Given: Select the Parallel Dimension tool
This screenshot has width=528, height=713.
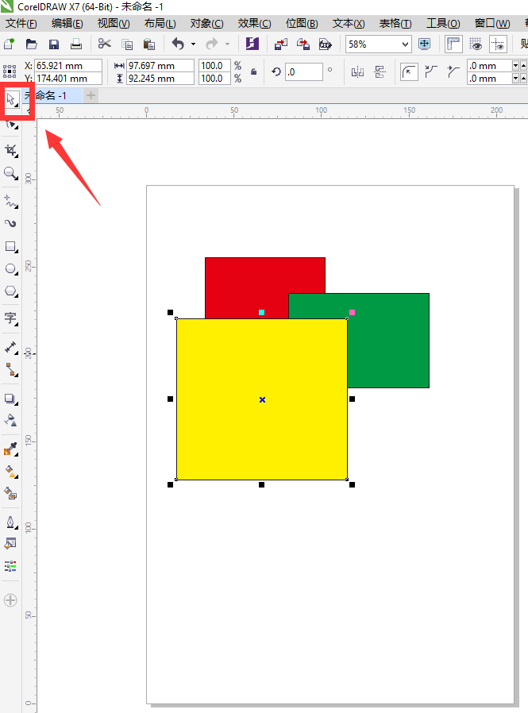Looking at the screenshot, I should pos(11,348).
